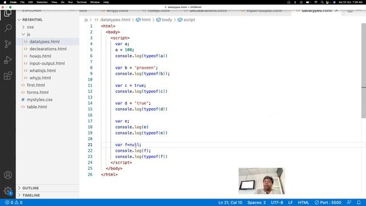366x206 pixels.
Task: Click the datatypes.html breadcrumb
Action: [115, 20]
